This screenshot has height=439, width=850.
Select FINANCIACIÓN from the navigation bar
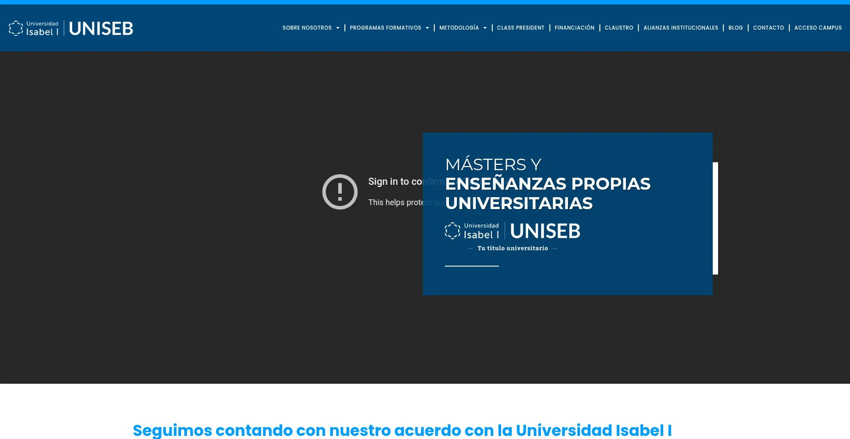pos(575,28)
